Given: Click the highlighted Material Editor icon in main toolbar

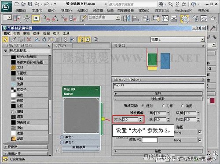Looking at the screenshot, I should click(184, 19).
